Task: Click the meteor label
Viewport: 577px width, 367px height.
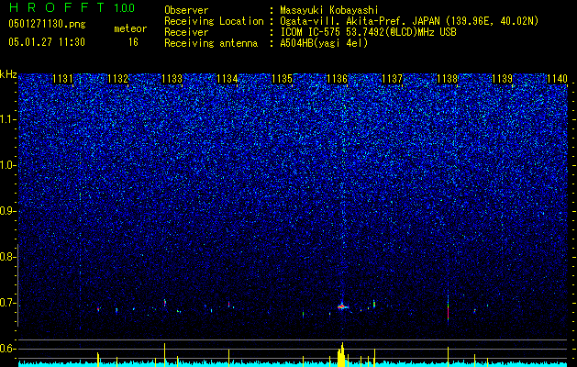Action: coord(130,28)
